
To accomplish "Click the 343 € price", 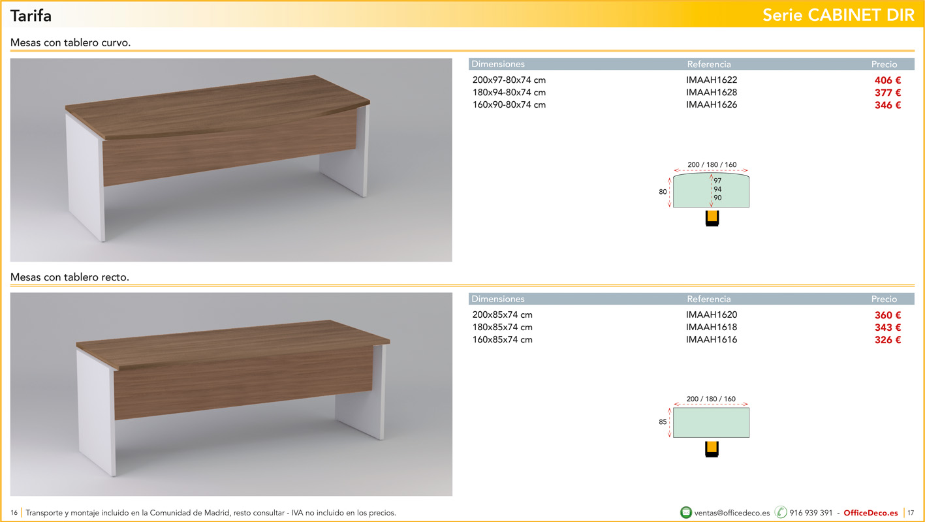I will (888, 328).
